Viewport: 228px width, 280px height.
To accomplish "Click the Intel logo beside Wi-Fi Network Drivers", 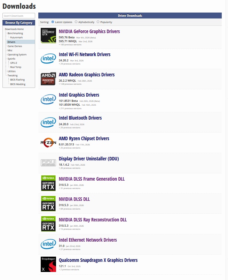I will pyautogui.click(x=48, y=59).
